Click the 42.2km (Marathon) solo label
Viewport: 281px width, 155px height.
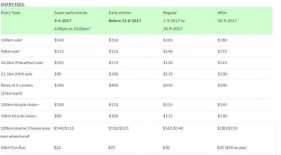point(22,63)
